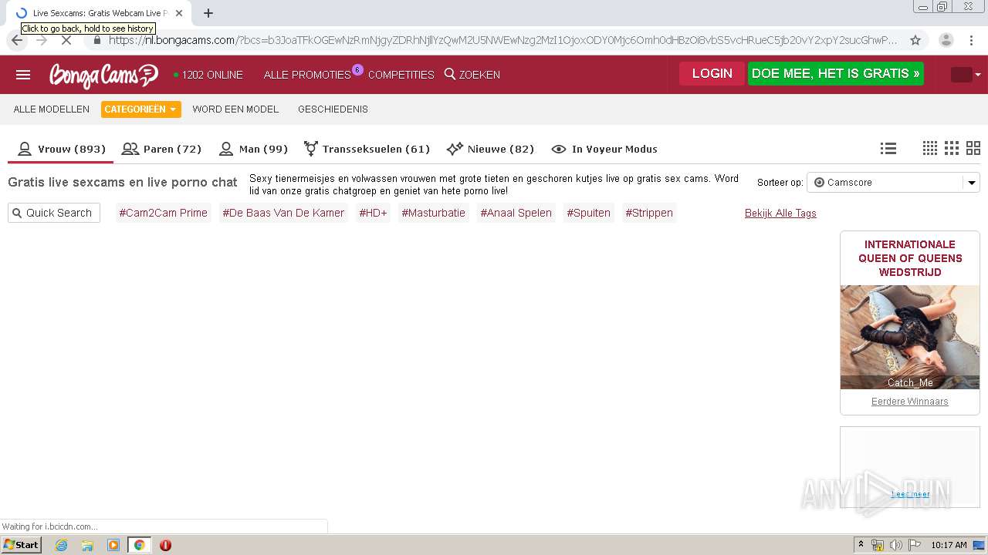The width and height of the screenshot is (988, 555).
Task: Click the browser back arrow
Action: (17, 40)
